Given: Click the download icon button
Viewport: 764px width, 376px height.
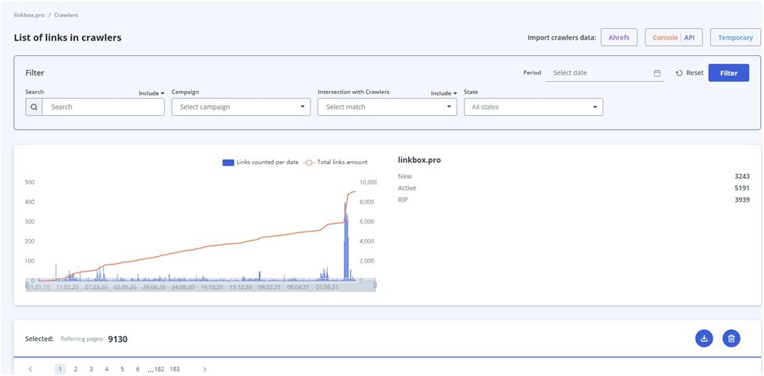Looking at the screenshot, I should (704, 339).
